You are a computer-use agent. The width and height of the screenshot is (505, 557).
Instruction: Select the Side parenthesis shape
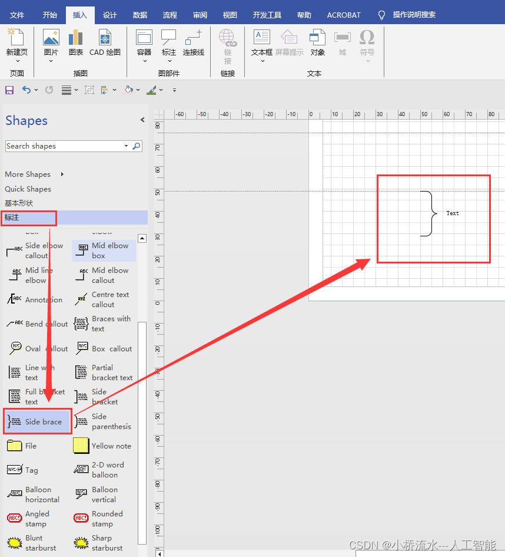[x=104, y=421]
